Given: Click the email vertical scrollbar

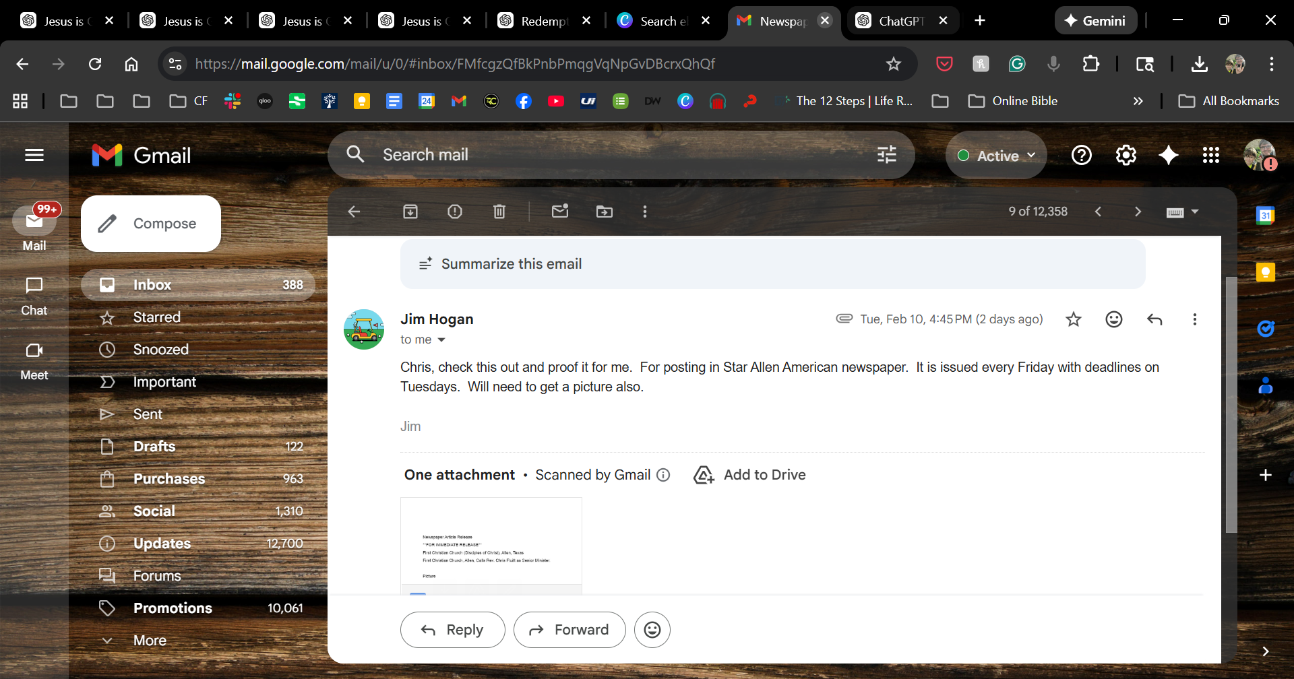Looking at the screenshot, I should pos(1231,404).
